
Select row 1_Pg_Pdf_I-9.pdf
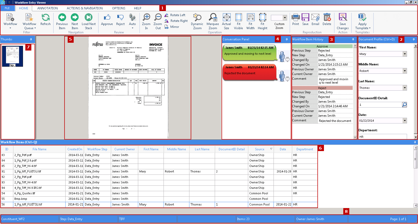point(159,160)
